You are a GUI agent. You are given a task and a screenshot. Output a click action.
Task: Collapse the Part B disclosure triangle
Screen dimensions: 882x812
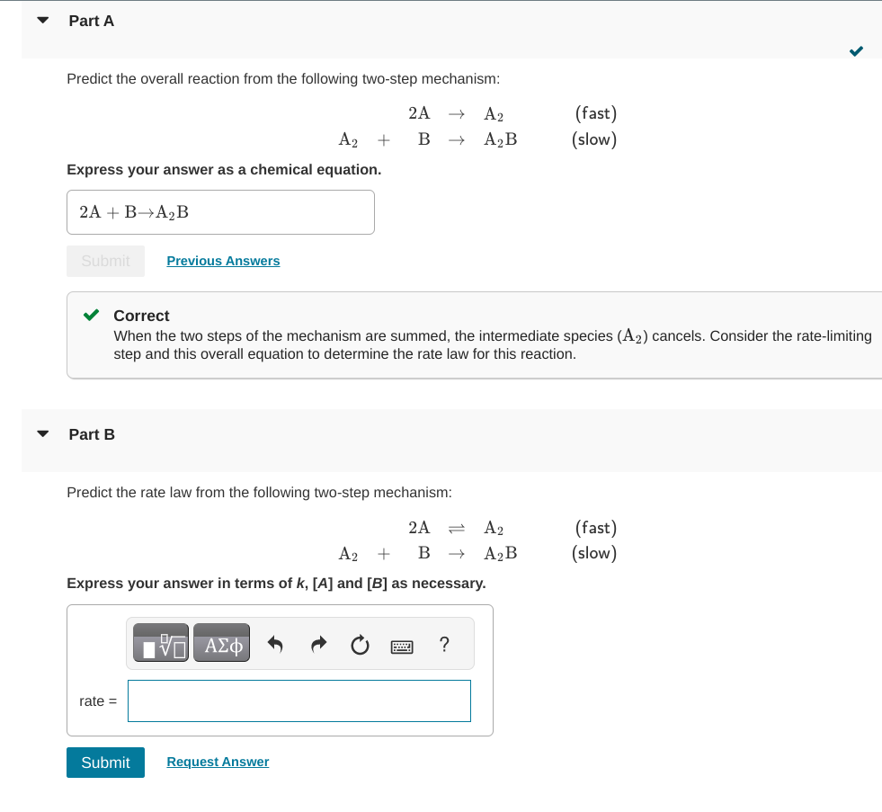coord(42,432)
